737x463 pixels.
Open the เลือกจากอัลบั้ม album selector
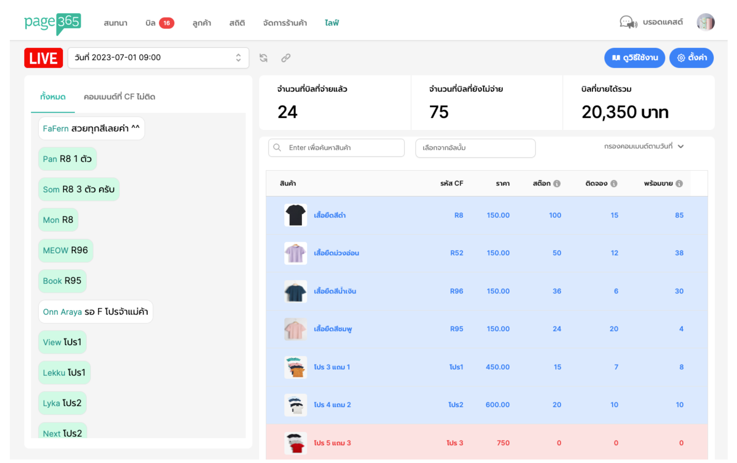click(475, 148)
